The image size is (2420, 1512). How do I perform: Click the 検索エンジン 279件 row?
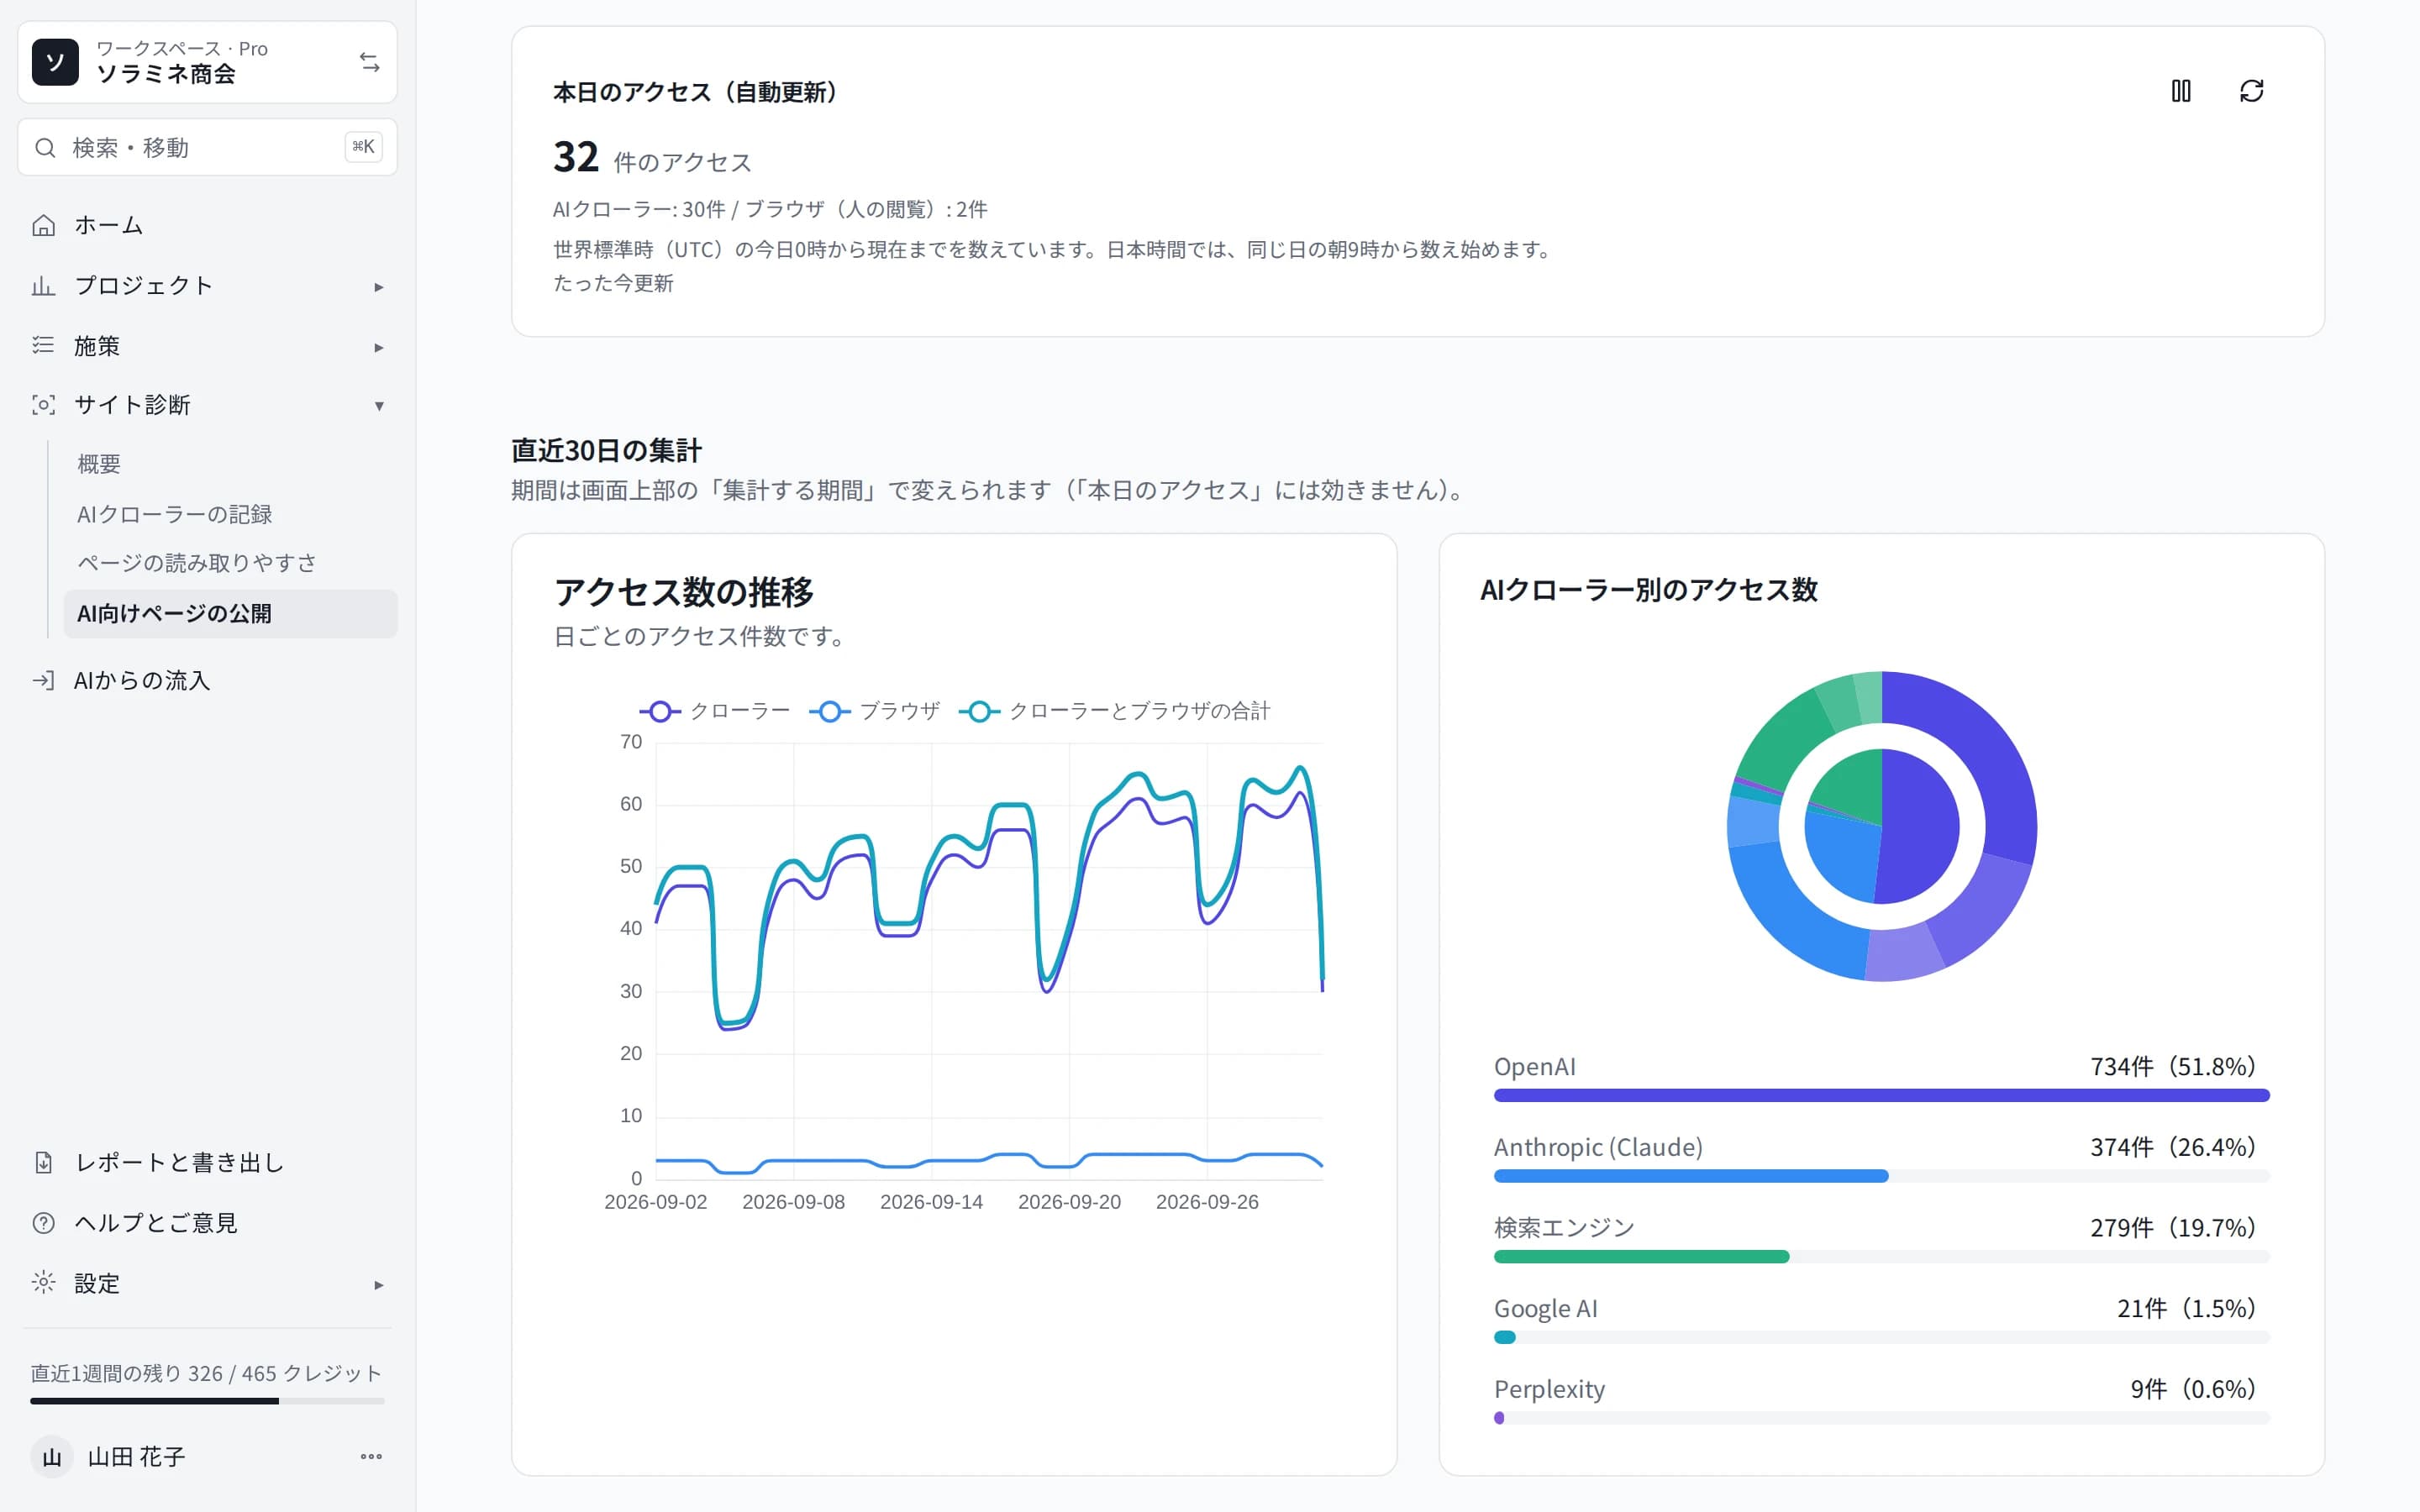click(1881, 1238)
